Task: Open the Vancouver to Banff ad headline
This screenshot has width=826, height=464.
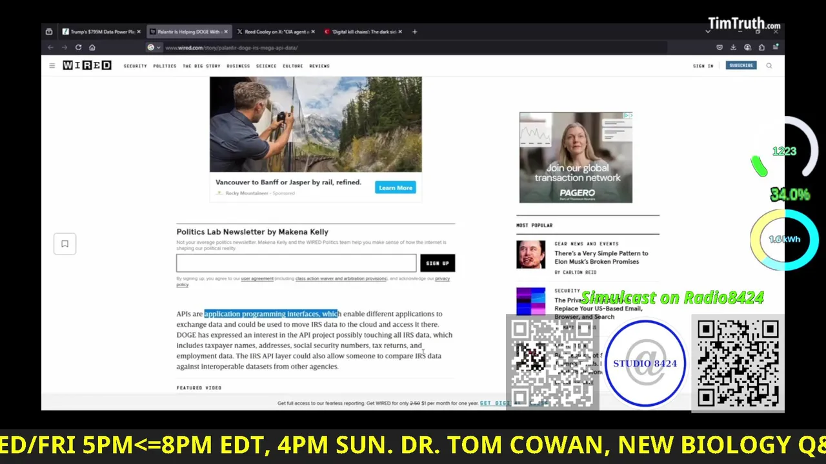Action: (x=288, y=182)
